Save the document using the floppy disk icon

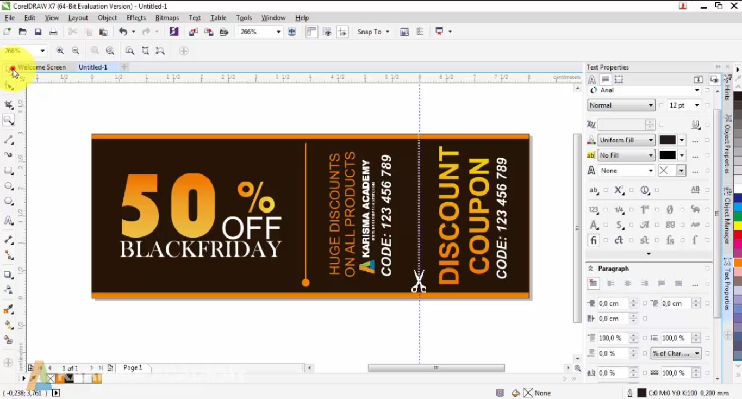click(38, 32)
